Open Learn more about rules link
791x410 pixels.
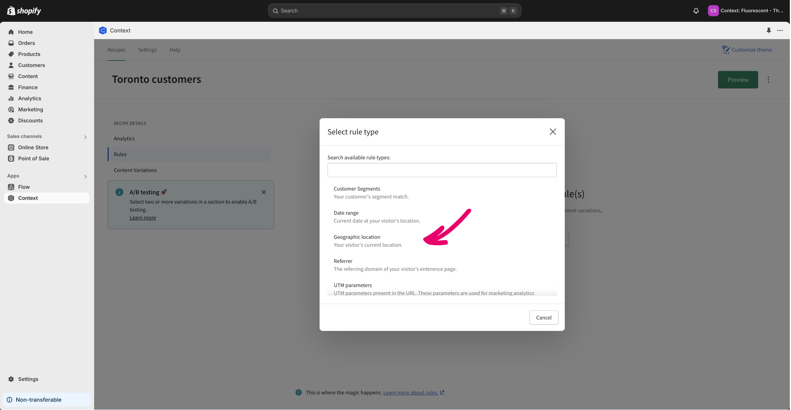410,393
